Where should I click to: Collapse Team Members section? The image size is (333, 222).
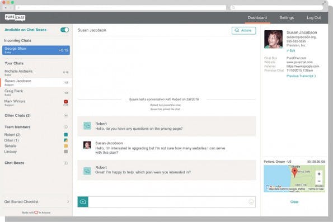coord(66,127)
